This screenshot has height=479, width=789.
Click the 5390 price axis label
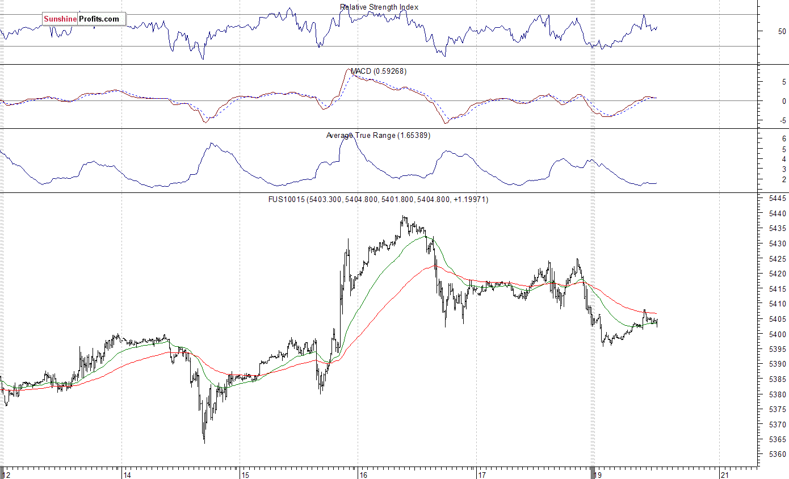click(x=778, y=364)
